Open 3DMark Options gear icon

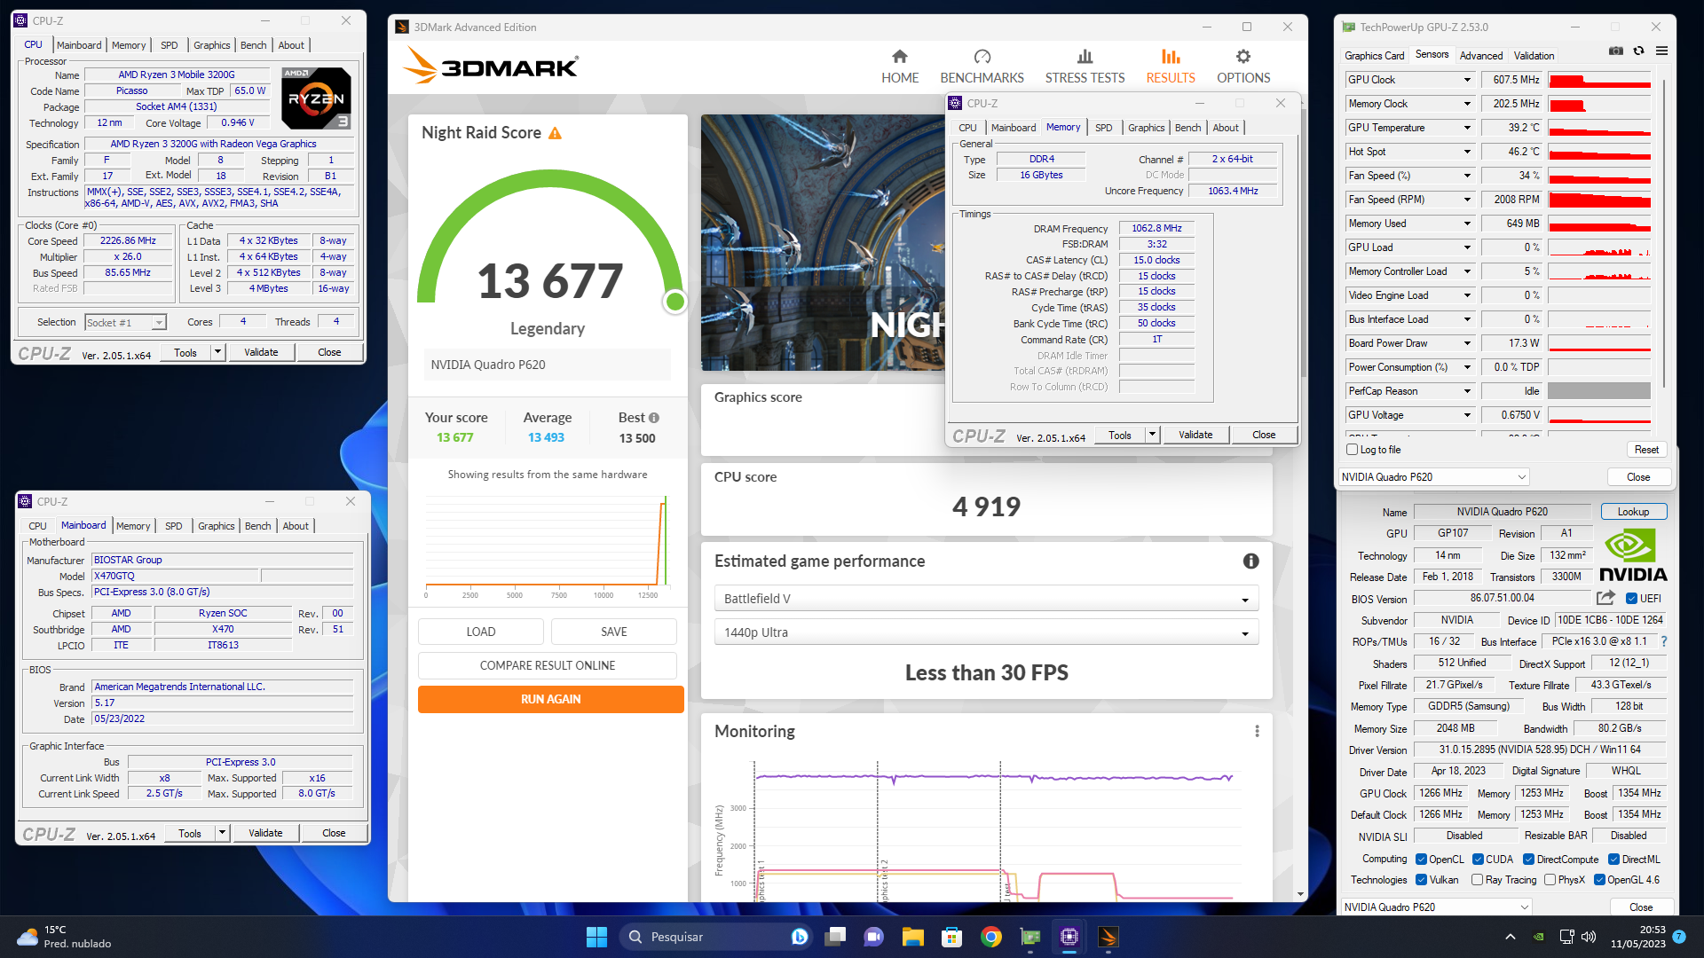pyautogui.click(x=1243, y=57)
